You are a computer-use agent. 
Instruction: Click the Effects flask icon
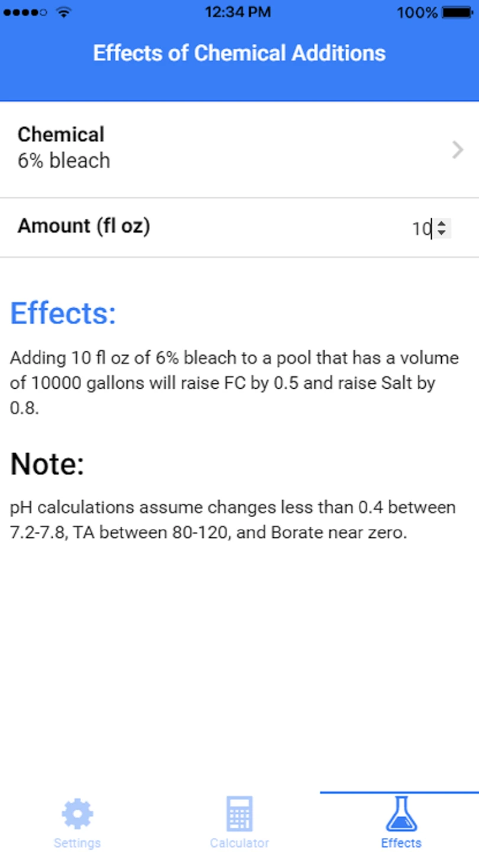point(401,814)
